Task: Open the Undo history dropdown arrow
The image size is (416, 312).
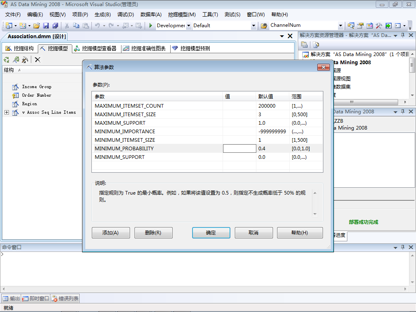Action: click(x=104, y=26)
